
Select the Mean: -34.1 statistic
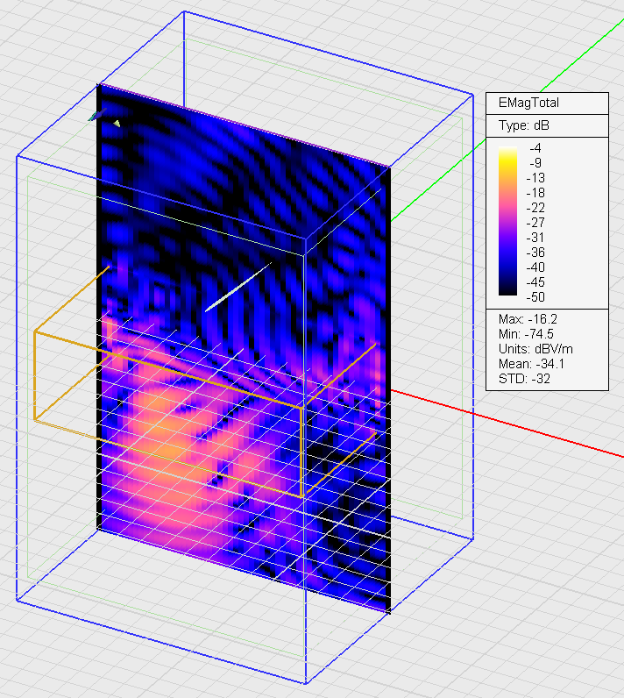(525, 364)
